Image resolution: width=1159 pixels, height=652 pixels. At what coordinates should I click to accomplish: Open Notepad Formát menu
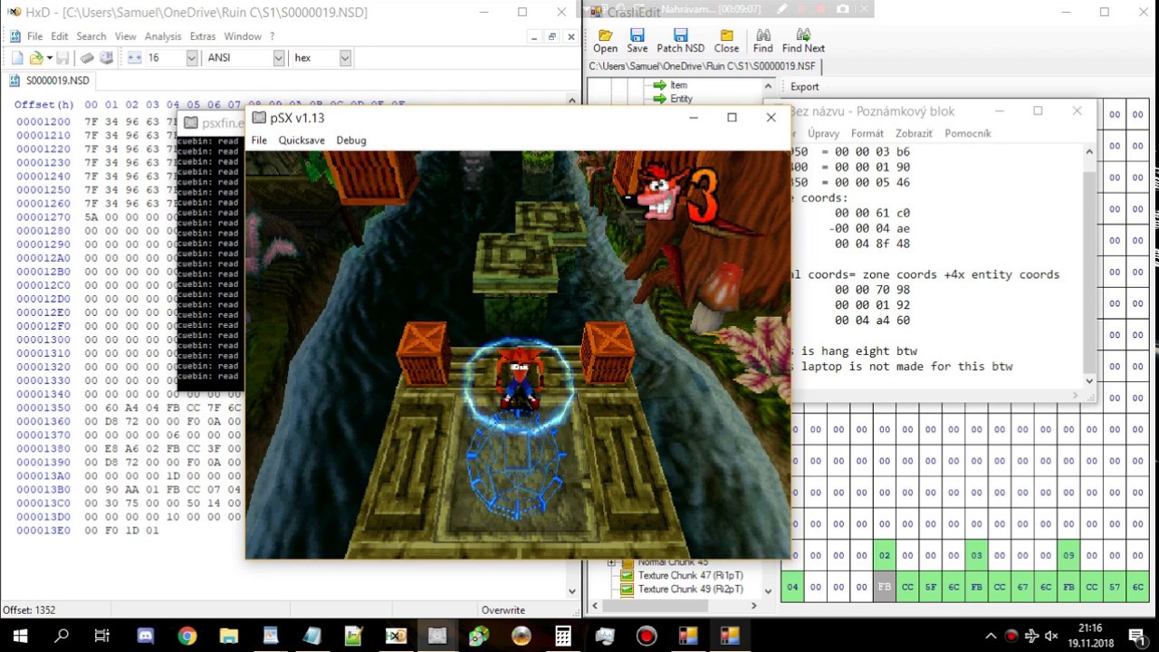tap(867, 133)
